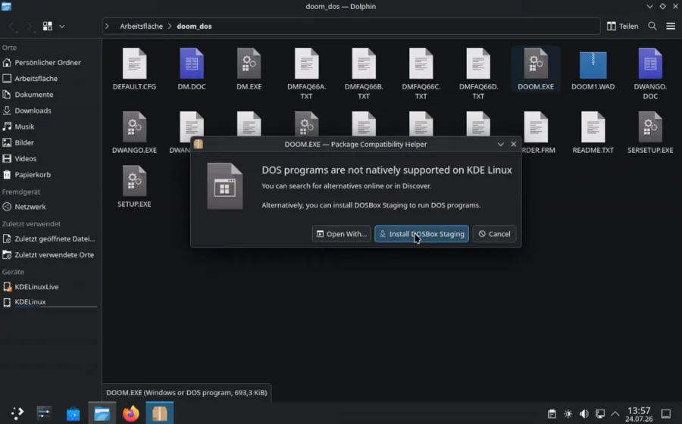Select the README.TXT file icon
This screenshot has height=424, width=682.
click(593, 127)
